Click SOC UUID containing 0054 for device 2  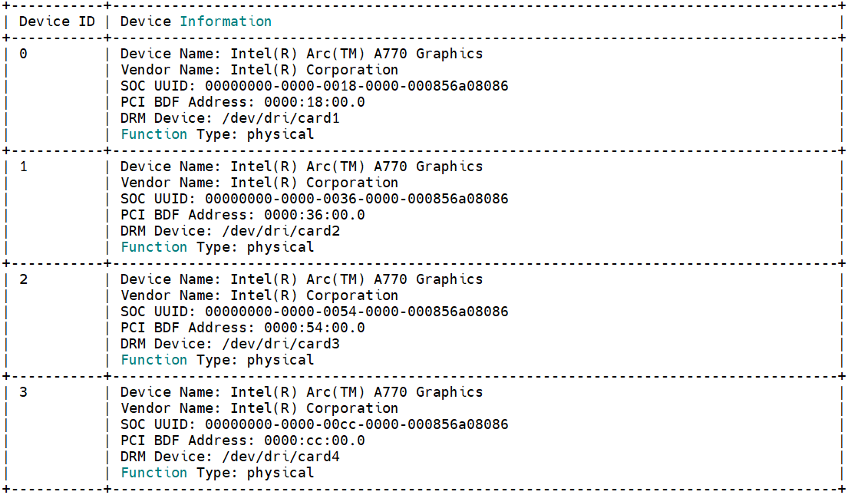356,312
